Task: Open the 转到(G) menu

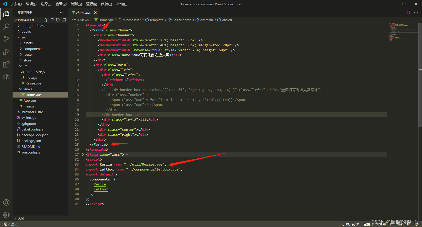Action: point(76,4)
